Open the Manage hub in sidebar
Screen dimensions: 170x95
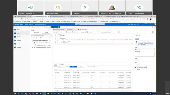tap(22, 47)
